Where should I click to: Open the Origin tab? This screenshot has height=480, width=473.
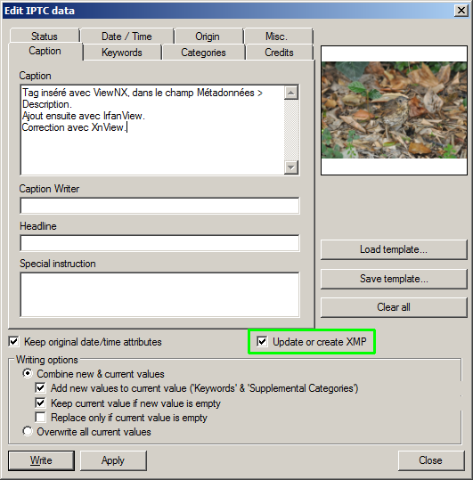tap(208, 37)
